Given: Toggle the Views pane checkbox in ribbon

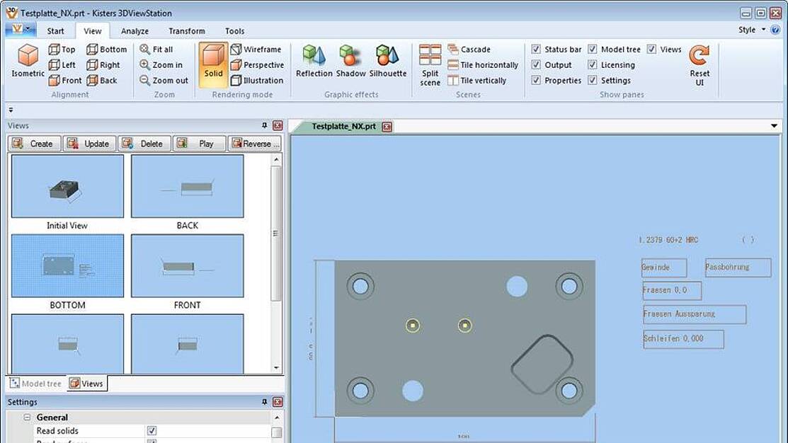Looking at the screenshot, I should (x=652, y=50).
